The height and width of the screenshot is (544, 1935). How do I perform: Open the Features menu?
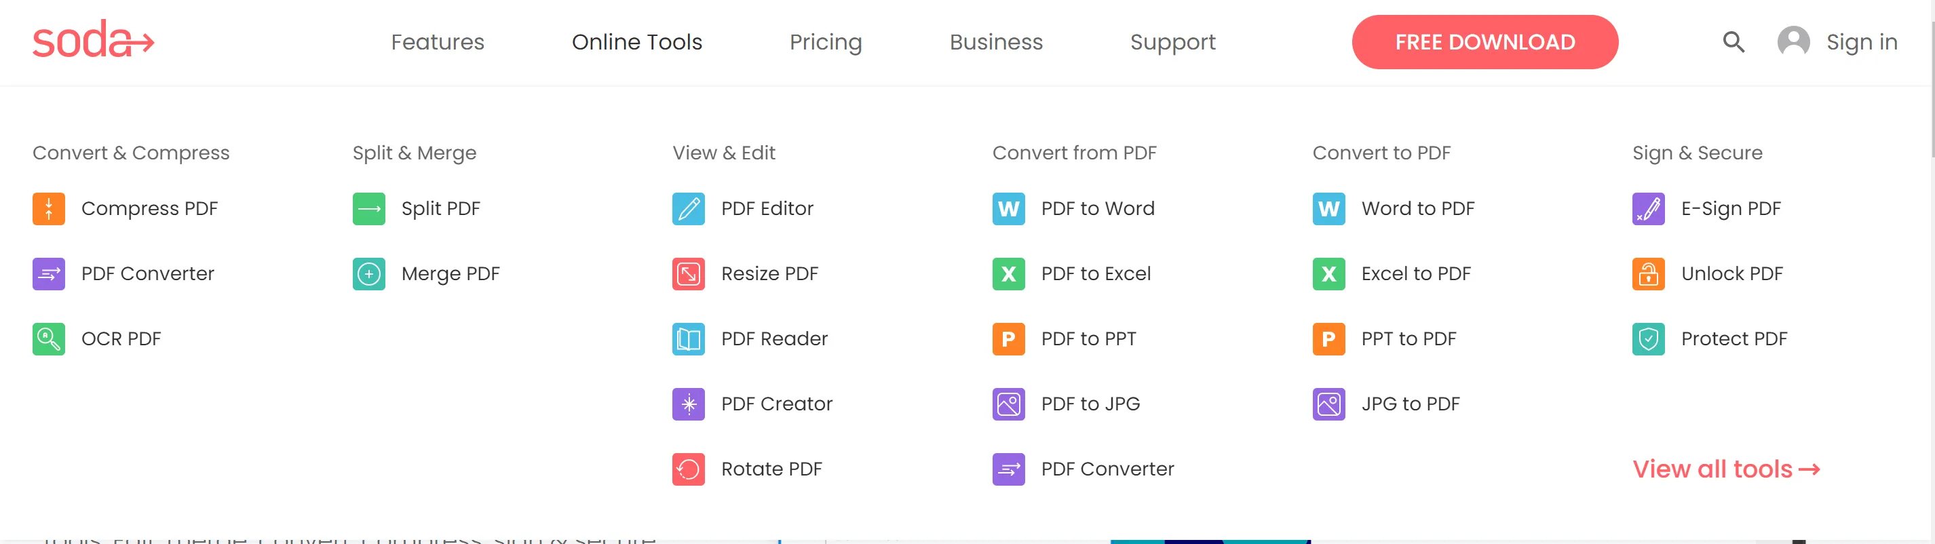tap(437, 42)
